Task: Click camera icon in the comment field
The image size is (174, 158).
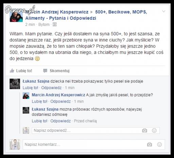Action: point(150,144)
